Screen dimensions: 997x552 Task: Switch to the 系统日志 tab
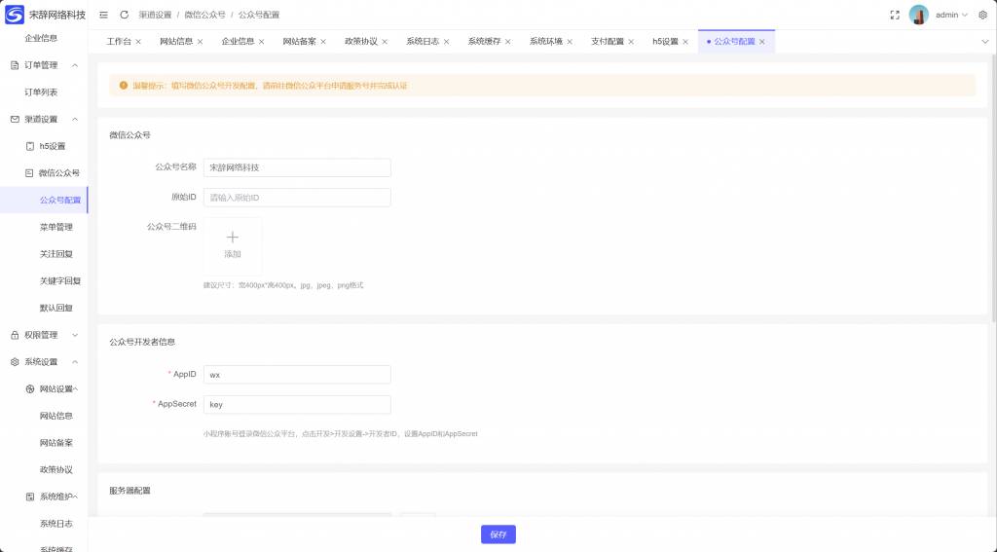(x=423, y=42)
